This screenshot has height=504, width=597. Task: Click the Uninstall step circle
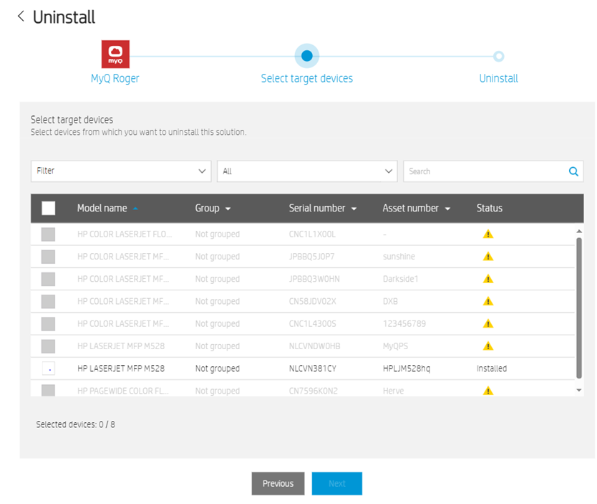tap(498, 55)
